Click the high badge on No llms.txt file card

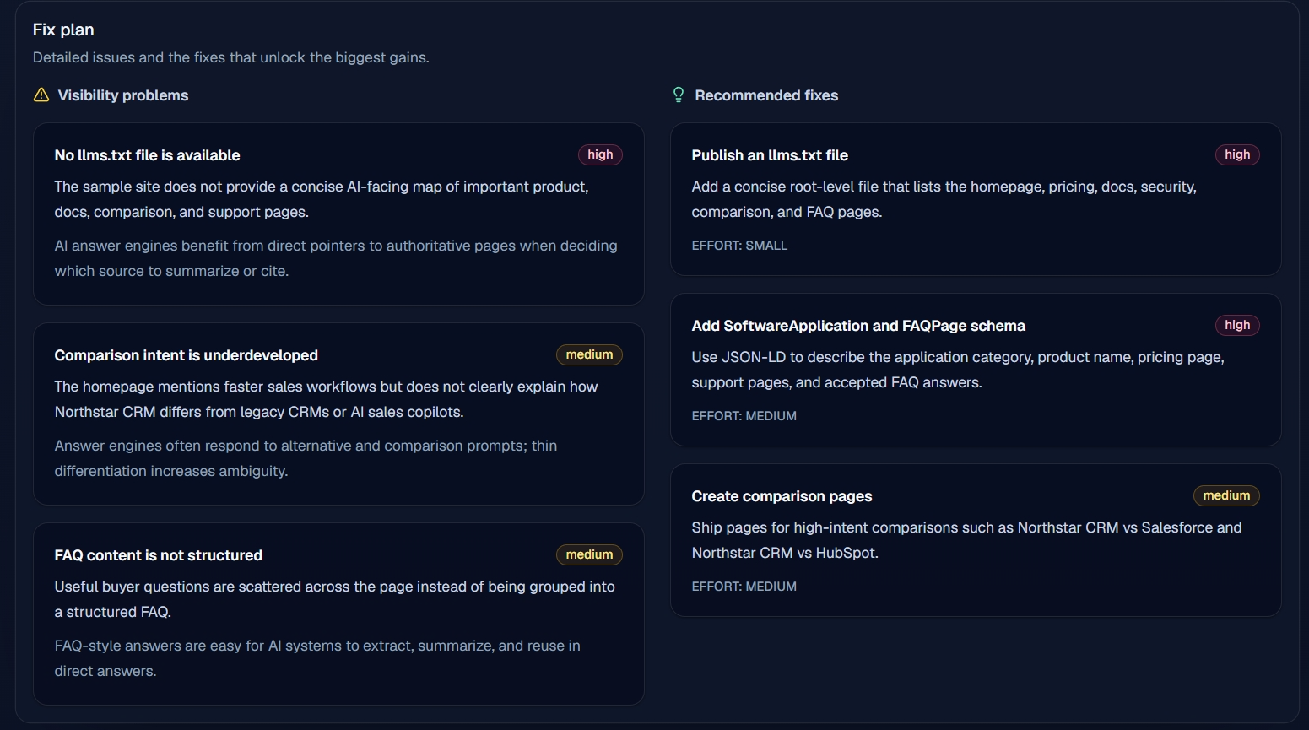pos(600,154)
